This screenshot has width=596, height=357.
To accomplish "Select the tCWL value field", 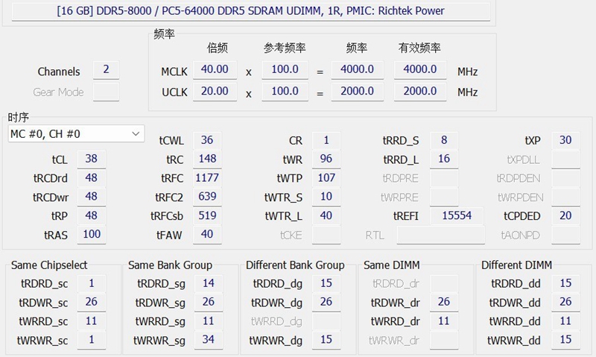I will coord(207,140).
